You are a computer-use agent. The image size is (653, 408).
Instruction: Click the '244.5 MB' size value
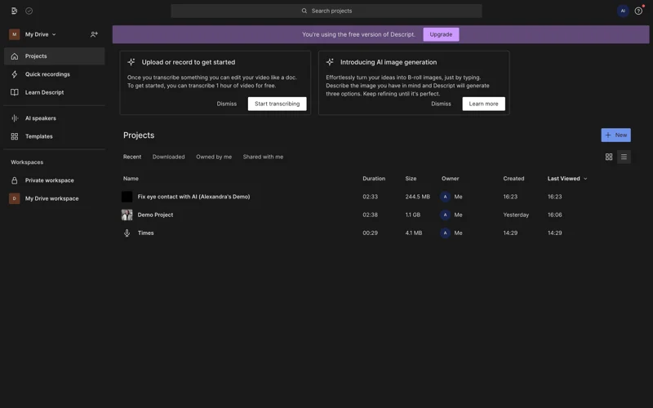417,197
